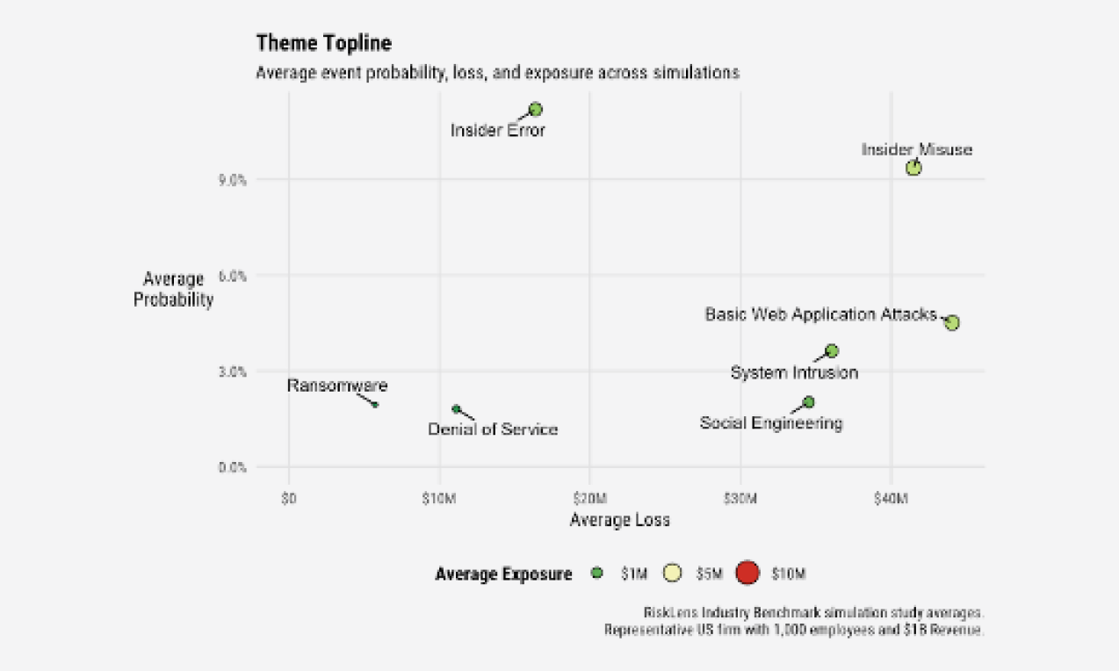The width and height of the screenshot is (1119, 671).
Task: Select the Average Loss x-axis title
Action: coord(619,520)
